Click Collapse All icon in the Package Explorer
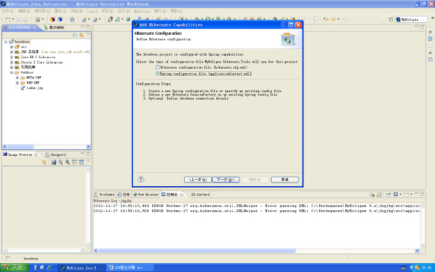The width and height of the screenshot is (435, 272). pos(74,35)
